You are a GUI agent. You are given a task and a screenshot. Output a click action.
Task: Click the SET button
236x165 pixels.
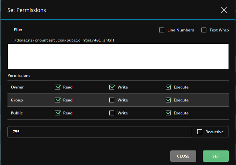pos(216,156)
